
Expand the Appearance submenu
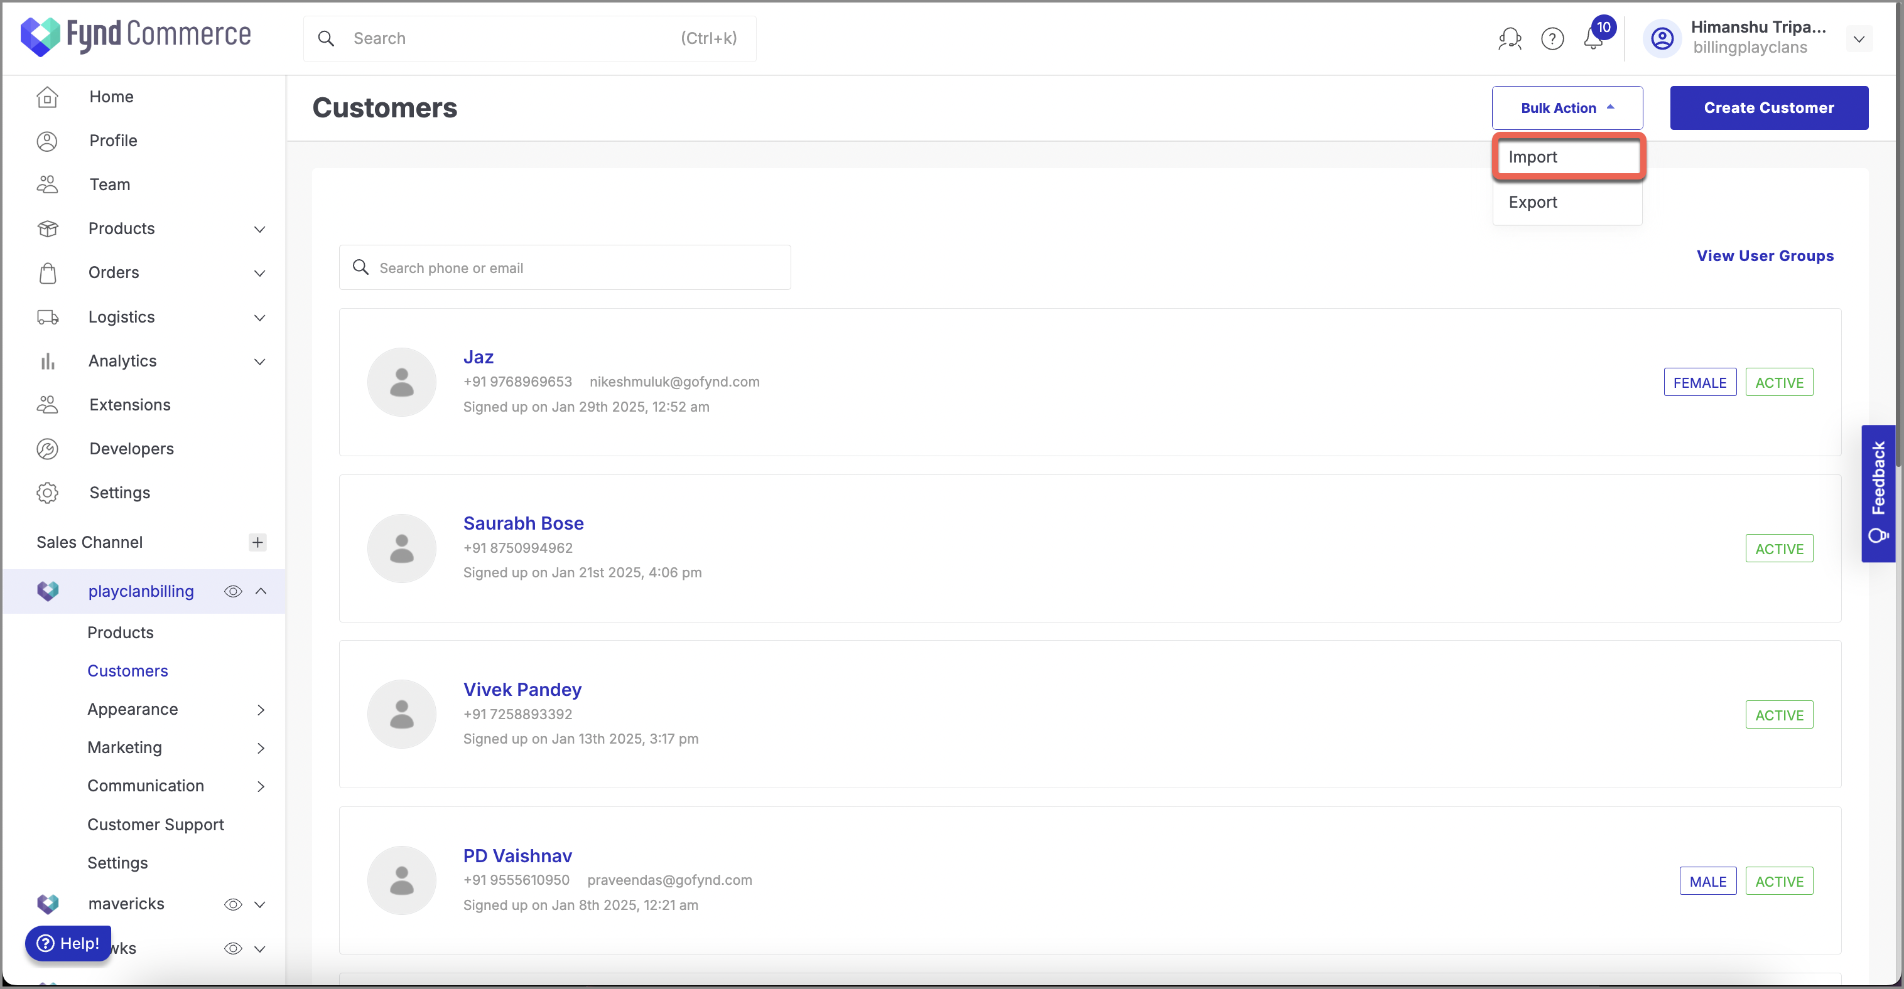(260, 710)
